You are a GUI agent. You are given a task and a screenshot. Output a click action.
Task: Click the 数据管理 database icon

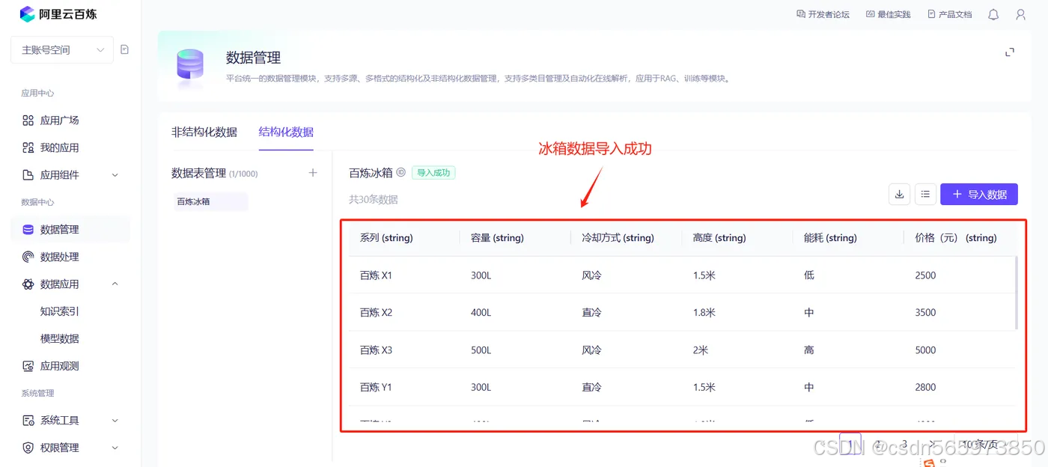[28, 230]
